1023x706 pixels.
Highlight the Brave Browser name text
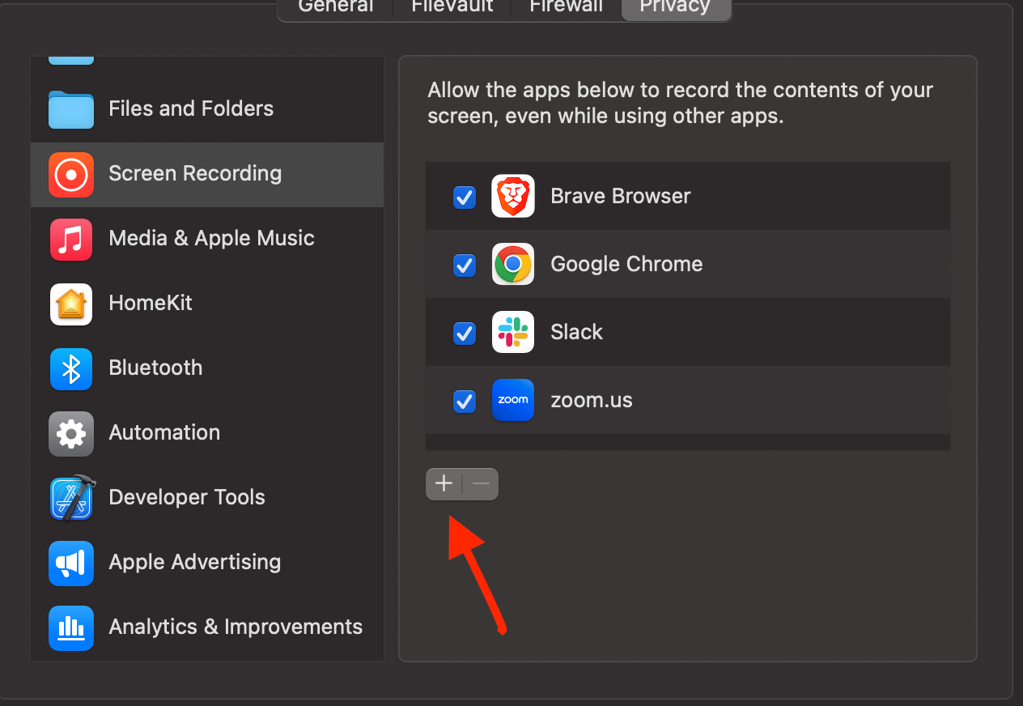621,196
